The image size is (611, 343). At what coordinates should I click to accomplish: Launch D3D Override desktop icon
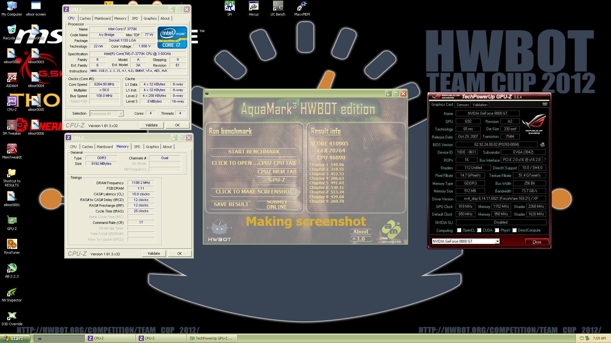pyautogui.click(x=12, y=318)
